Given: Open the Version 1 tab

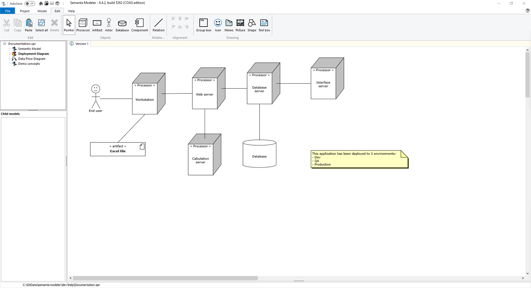Looking at the screenshot, I should pyautogui.click(x=82, y=44).
